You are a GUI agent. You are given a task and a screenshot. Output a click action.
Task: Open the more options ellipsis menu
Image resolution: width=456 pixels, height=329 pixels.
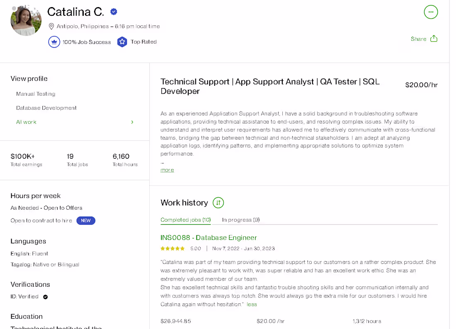click(x=431, y=12)
